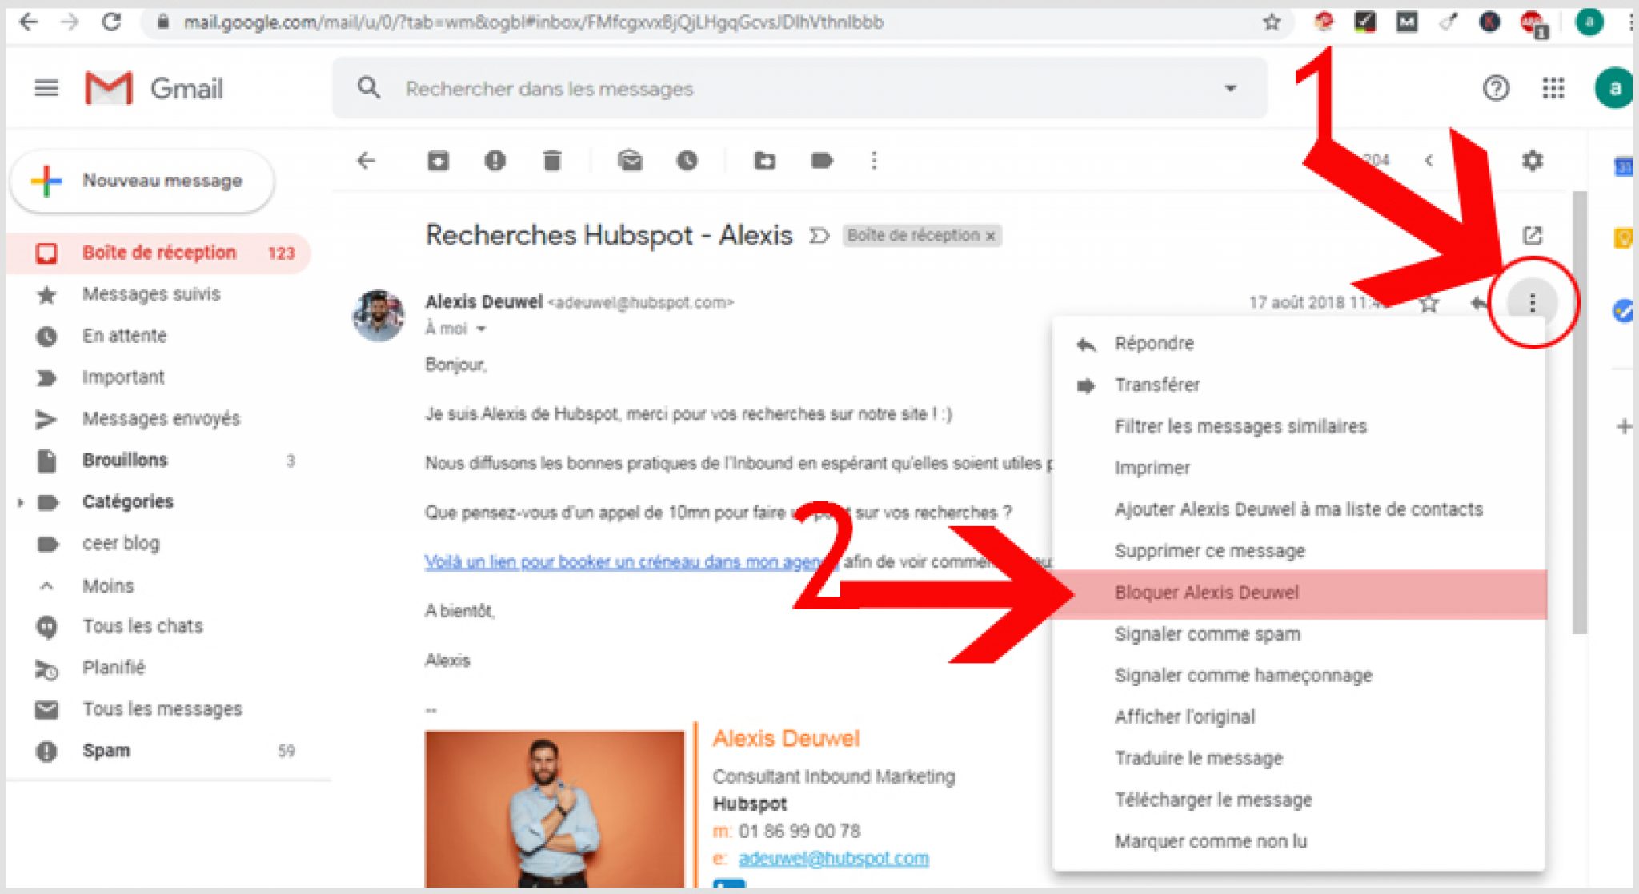
Task: Go back to inbox with the back arrow
Action: coord(366,161)
